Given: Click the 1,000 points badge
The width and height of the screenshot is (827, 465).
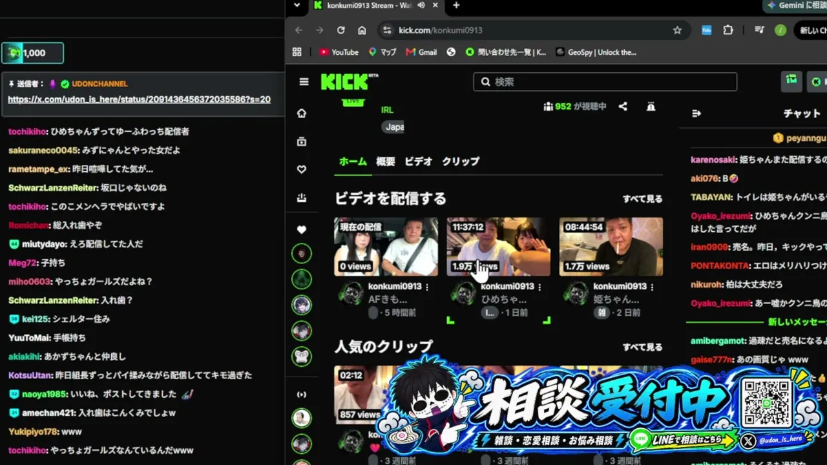Looking at the screenshot, I should [x=32, y=53].
